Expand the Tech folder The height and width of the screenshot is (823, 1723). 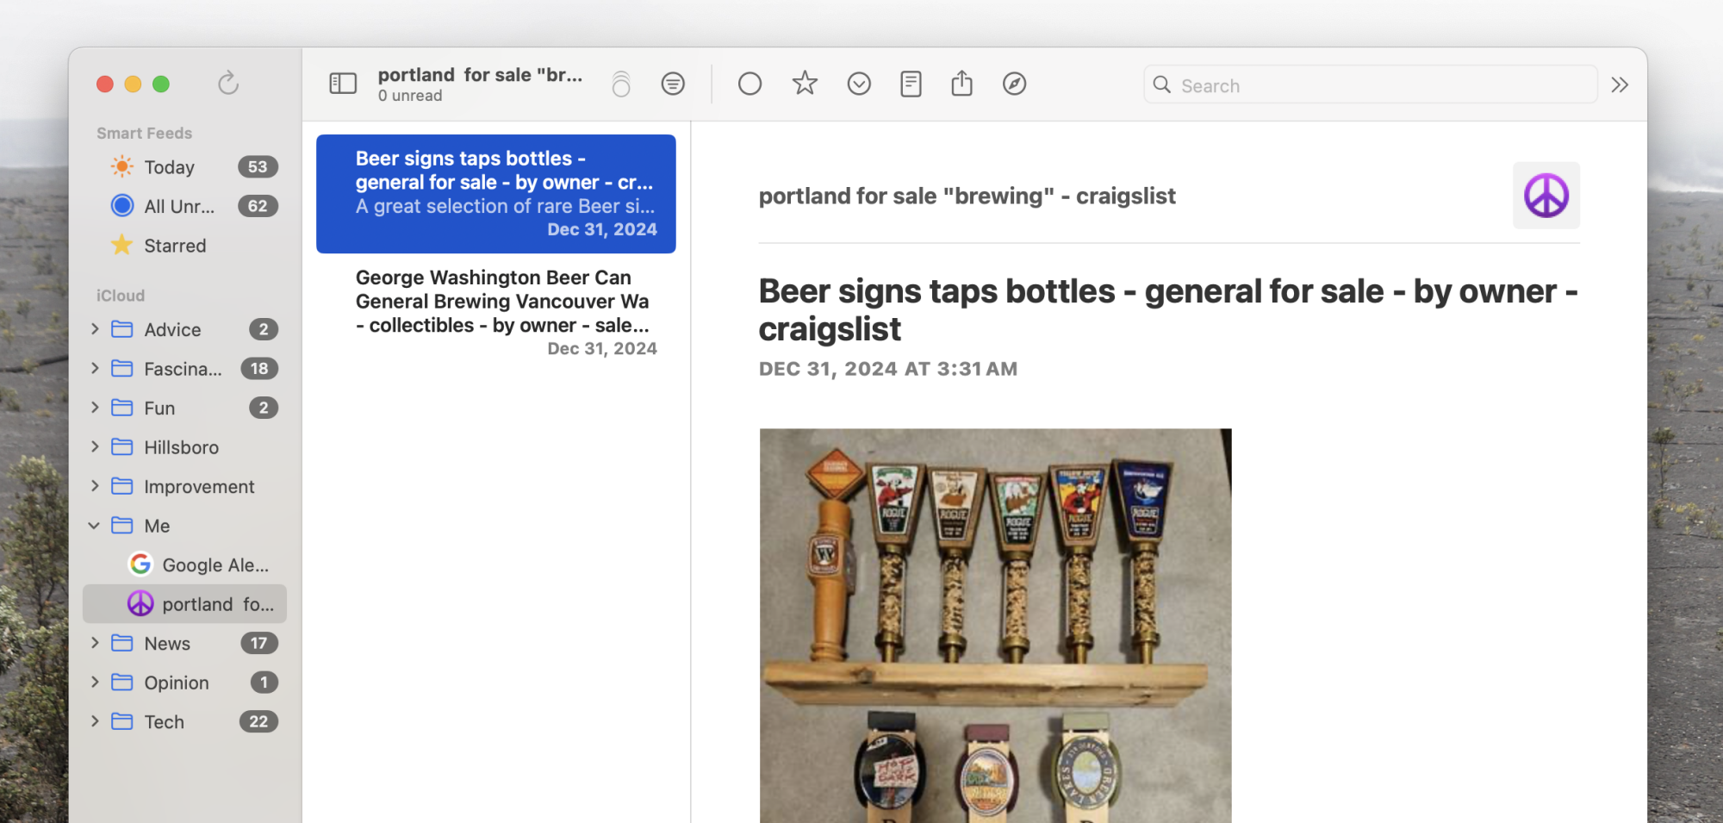(x=95, y=721)
